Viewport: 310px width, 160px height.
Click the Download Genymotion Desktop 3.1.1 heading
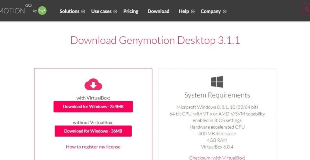tap(155, 40)
